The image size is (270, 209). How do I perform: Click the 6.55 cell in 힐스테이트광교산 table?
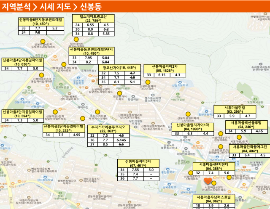90,25
